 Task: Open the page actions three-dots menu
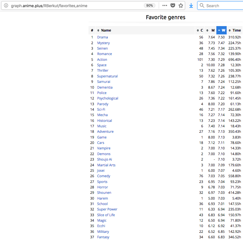(x=164, y=5)
